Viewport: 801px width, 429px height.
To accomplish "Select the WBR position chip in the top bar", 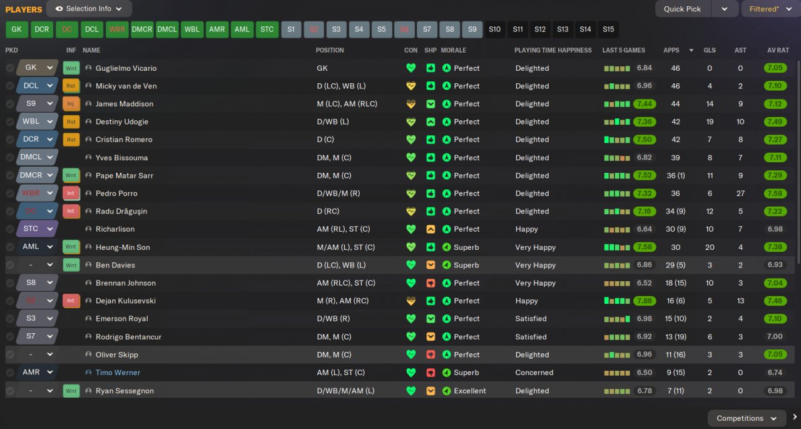I will point(116,29).
